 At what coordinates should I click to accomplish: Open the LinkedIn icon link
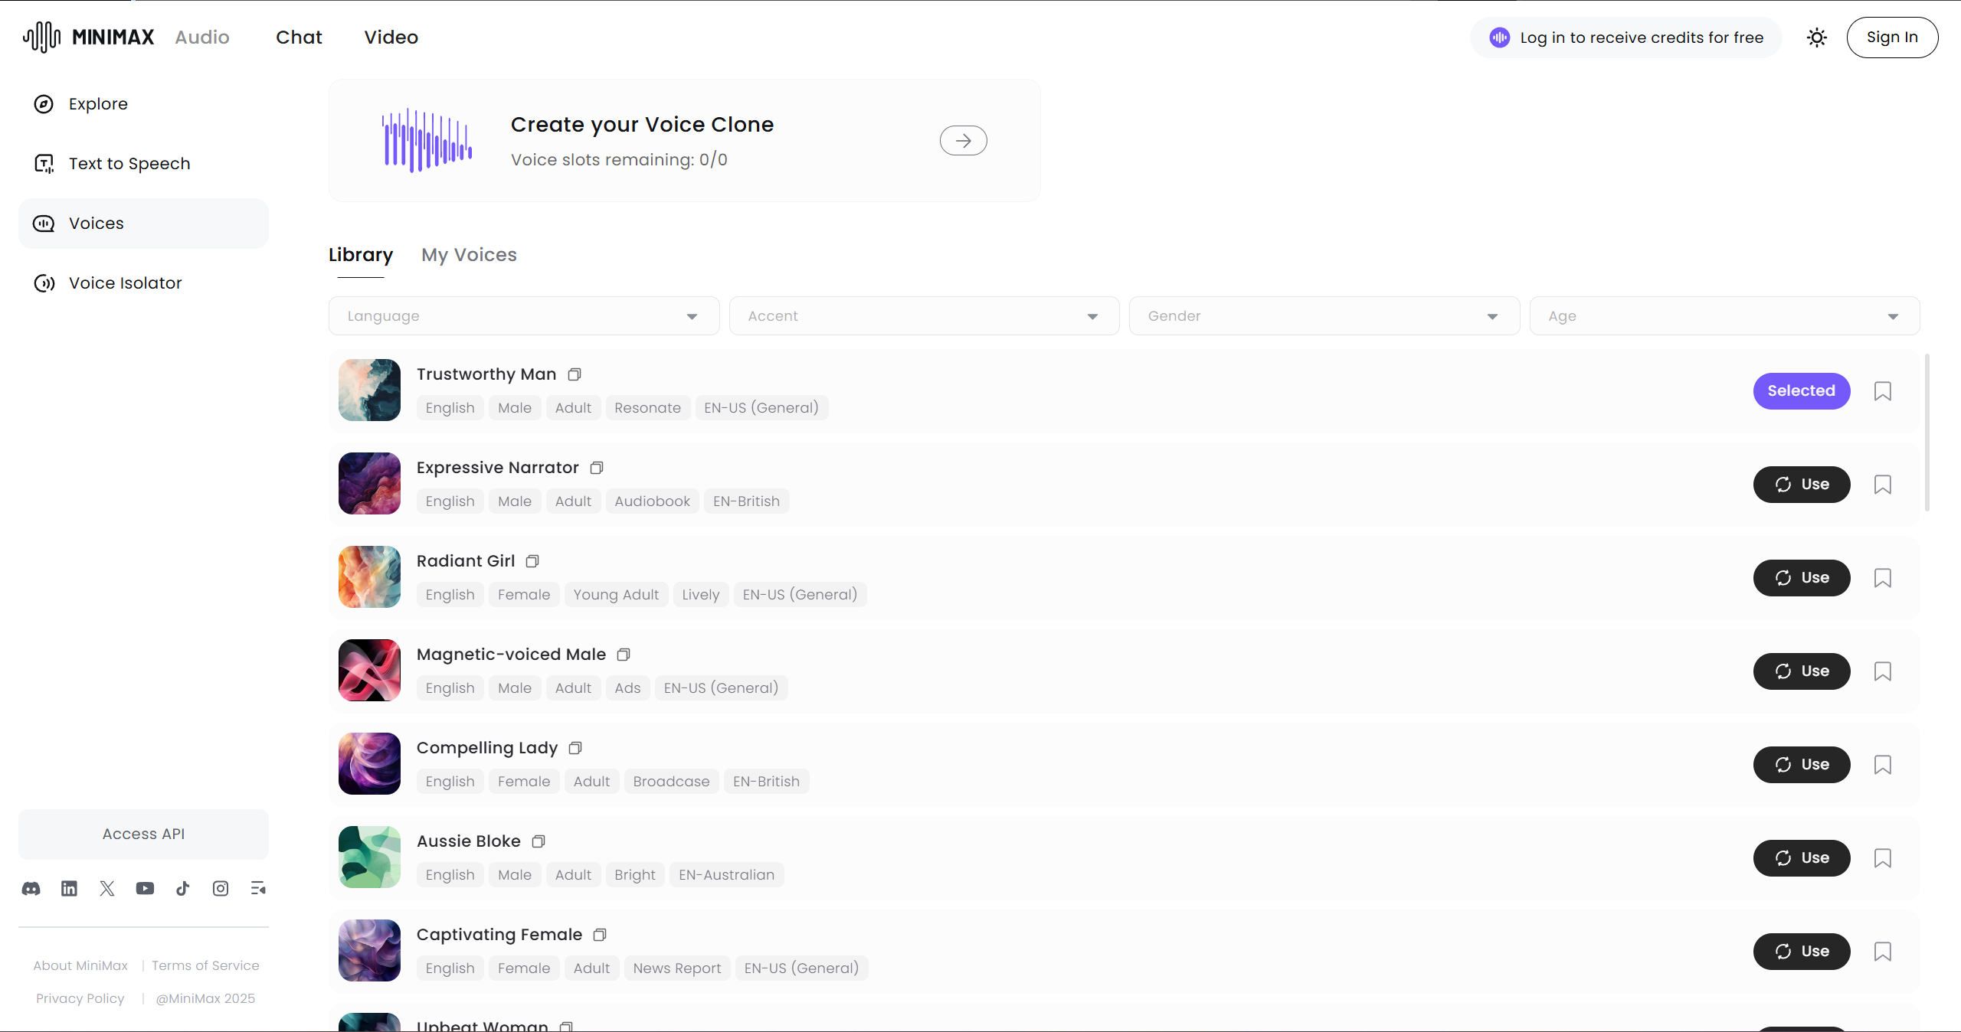pyautogui.click(x=69, y=888)
